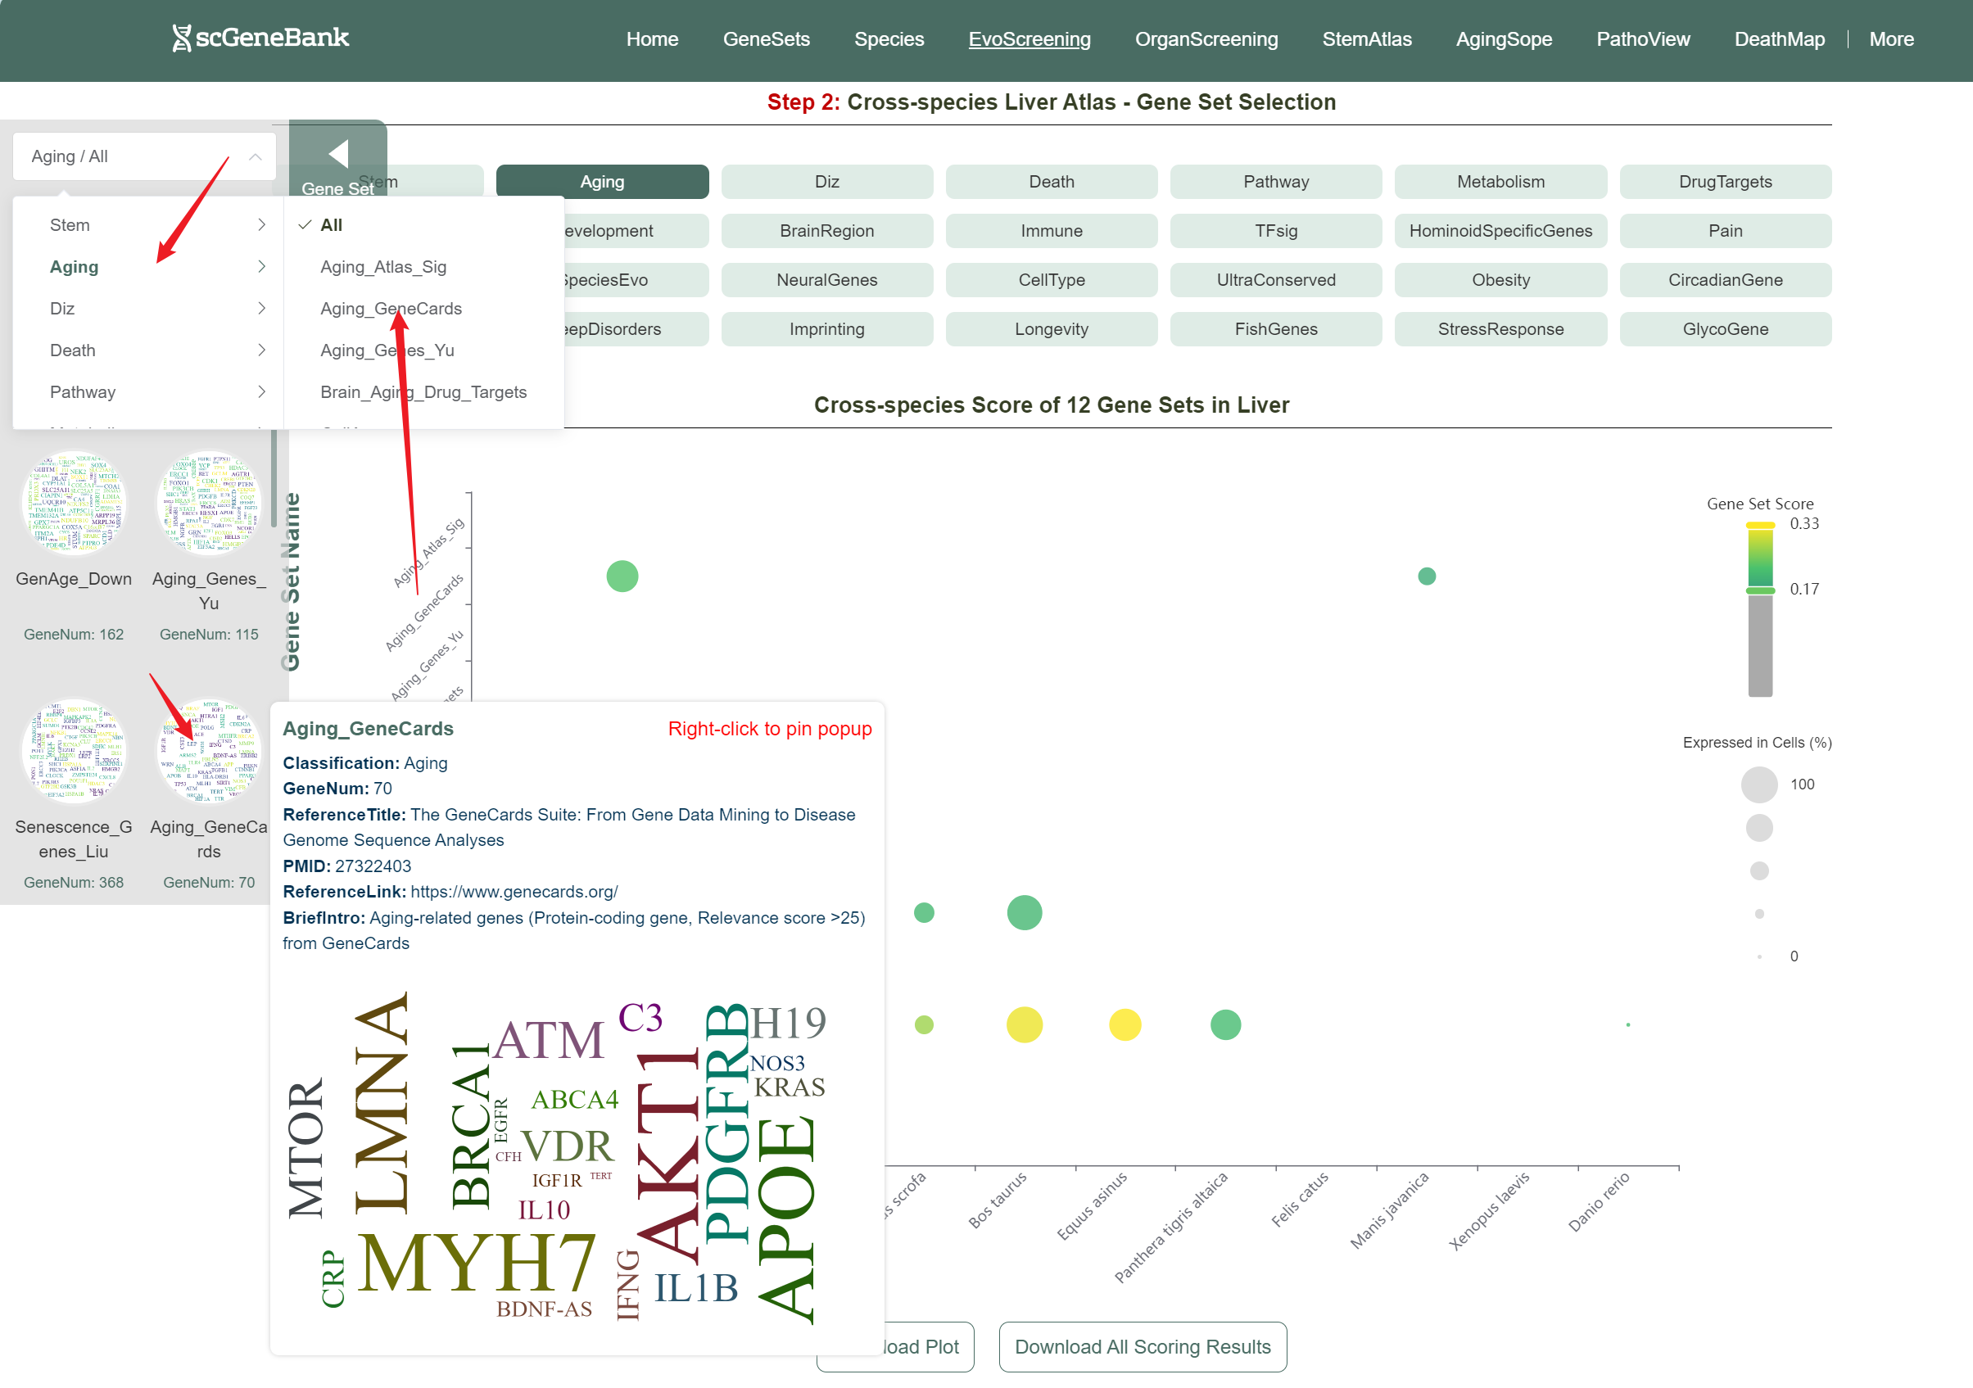The image size is (1973, 1388).
Task: Open the genecards.org reference link
Action: [x=514, y=891]
